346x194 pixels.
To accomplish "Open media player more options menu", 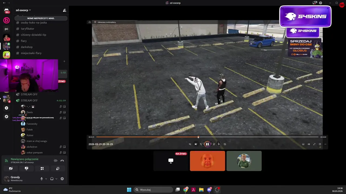I will point(325,144).
